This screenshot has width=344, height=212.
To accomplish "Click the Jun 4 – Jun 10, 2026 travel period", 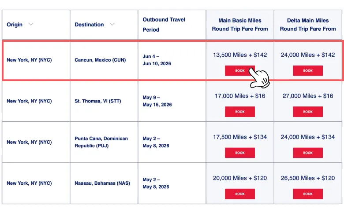I will (157, 60).
